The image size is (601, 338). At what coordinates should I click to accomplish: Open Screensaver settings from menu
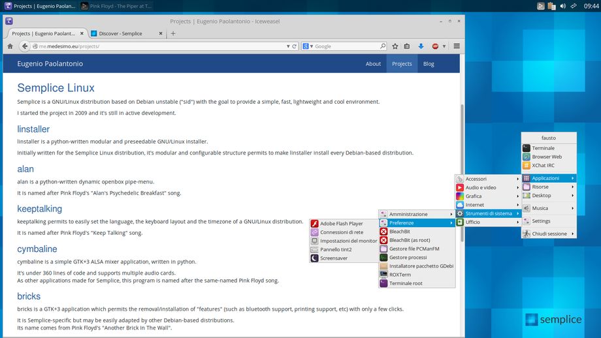pyautogui.click(x=333, y=258)
